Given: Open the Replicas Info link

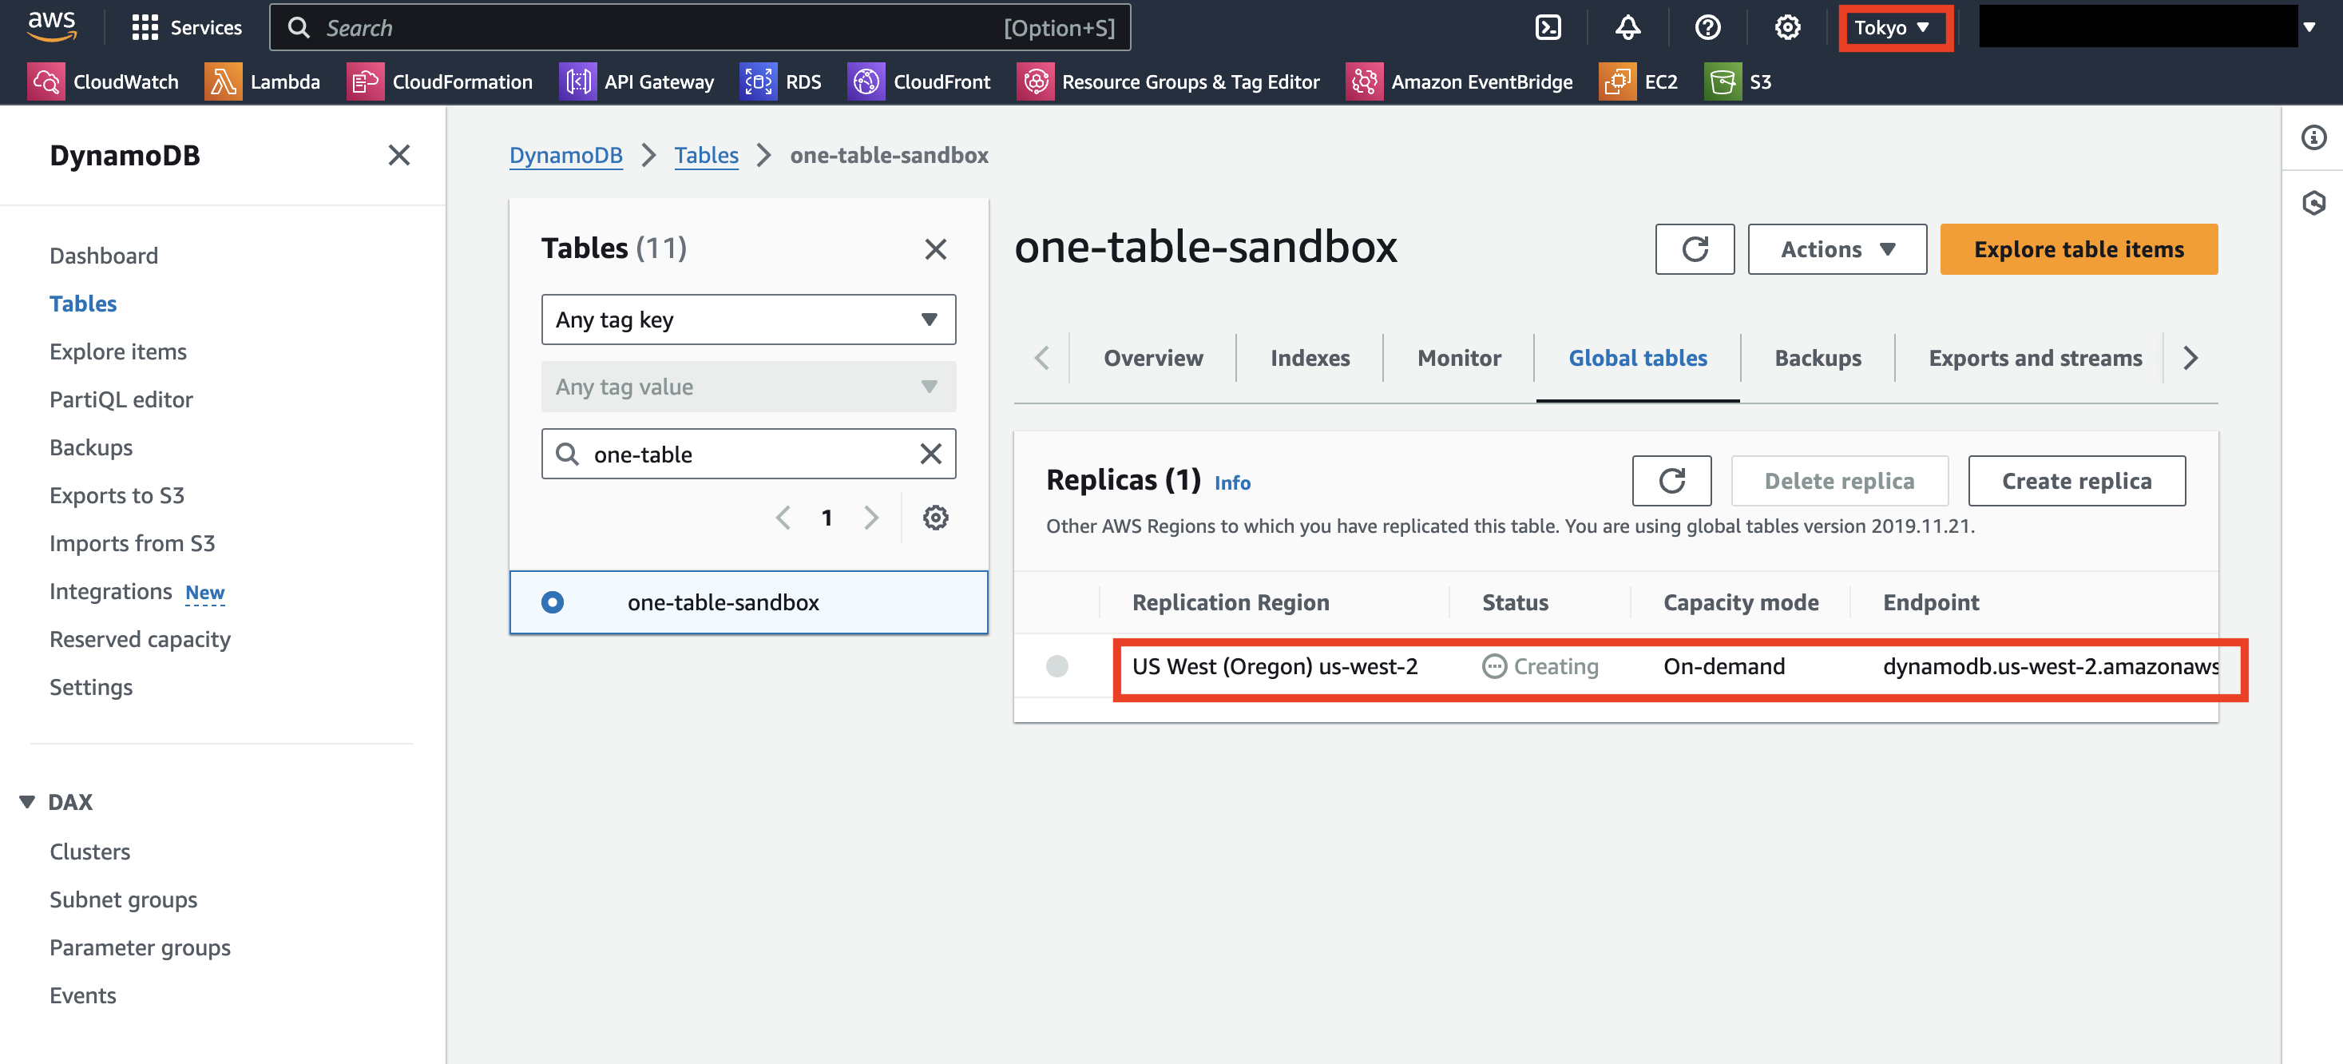Looking at the screenshot, I should pyautogui.click(x=1231, y=482).
